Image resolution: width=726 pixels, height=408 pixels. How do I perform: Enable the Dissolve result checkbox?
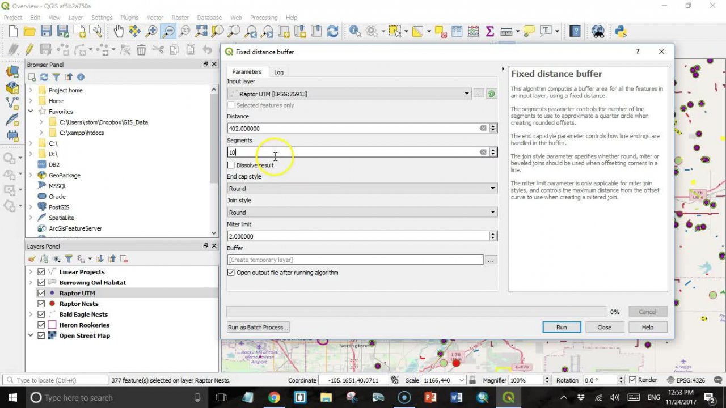231,165
